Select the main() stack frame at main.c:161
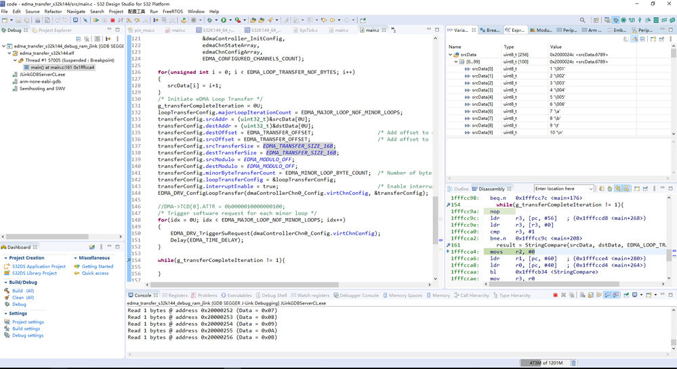 coord(60,68)
